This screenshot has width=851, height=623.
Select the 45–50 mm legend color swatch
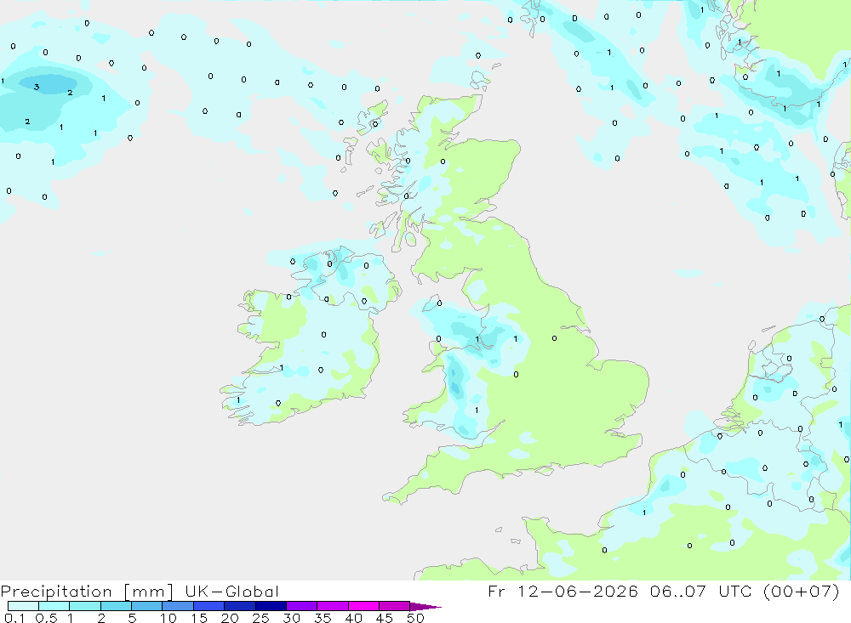395,606
